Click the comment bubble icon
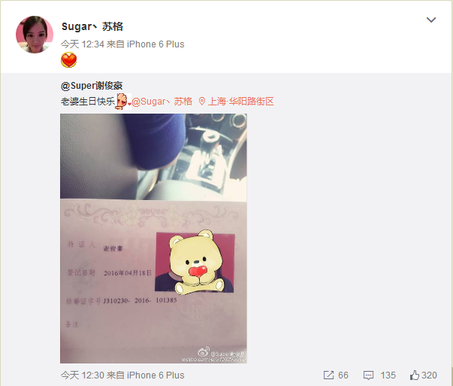The image size is (453, 386). 368,375
